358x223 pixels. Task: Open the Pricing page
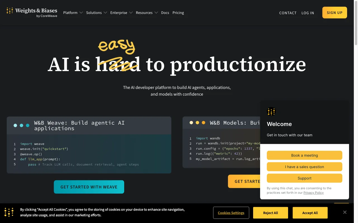coord(178,13)
